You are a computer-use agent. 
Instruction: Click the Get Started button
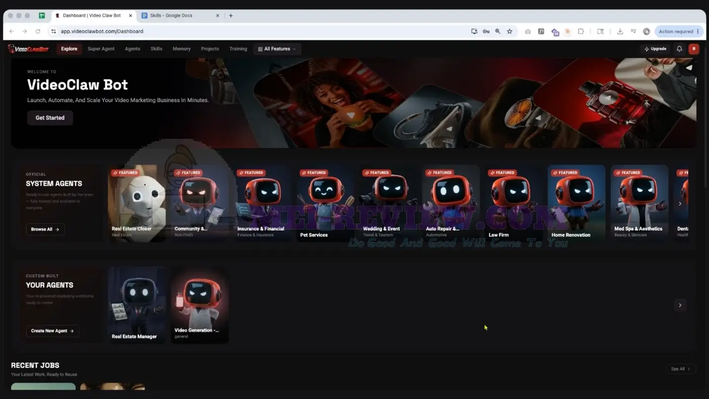tap(50, 118)
